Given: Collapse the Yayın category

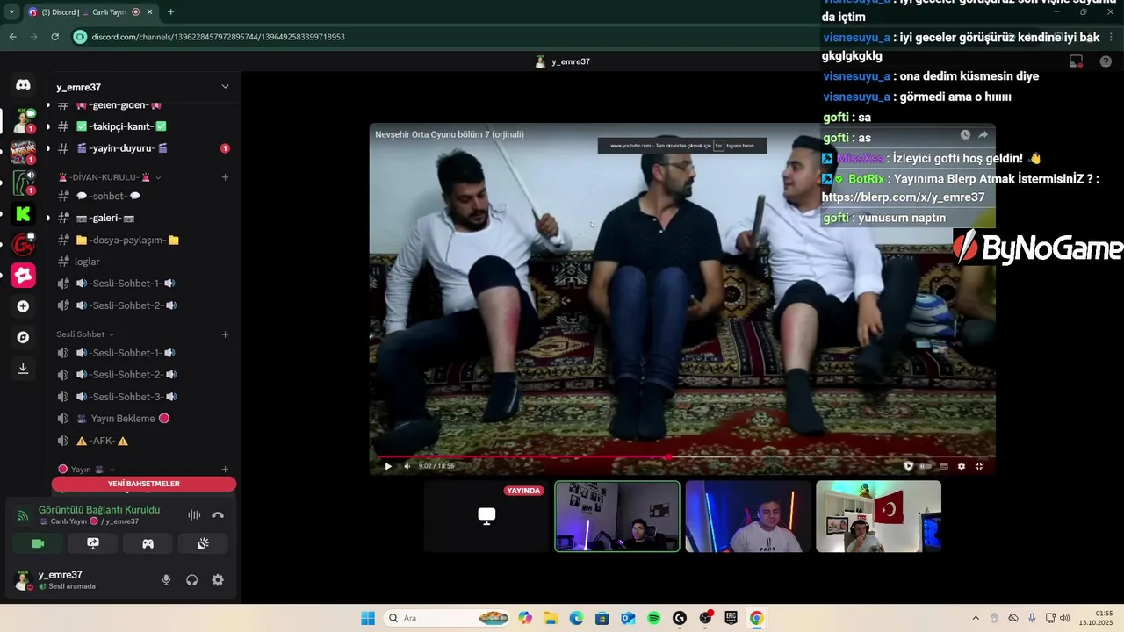Looking at the screenshot, I should coord(87,470).
